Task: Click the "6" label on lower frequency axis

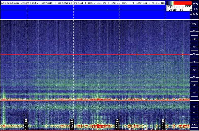Action: (194, 113)
